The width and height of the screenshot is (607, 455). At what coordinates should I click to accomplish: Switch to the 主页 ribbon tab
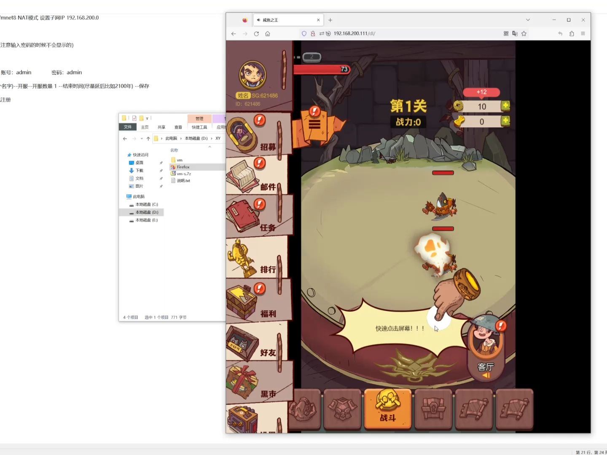point(145,127)
